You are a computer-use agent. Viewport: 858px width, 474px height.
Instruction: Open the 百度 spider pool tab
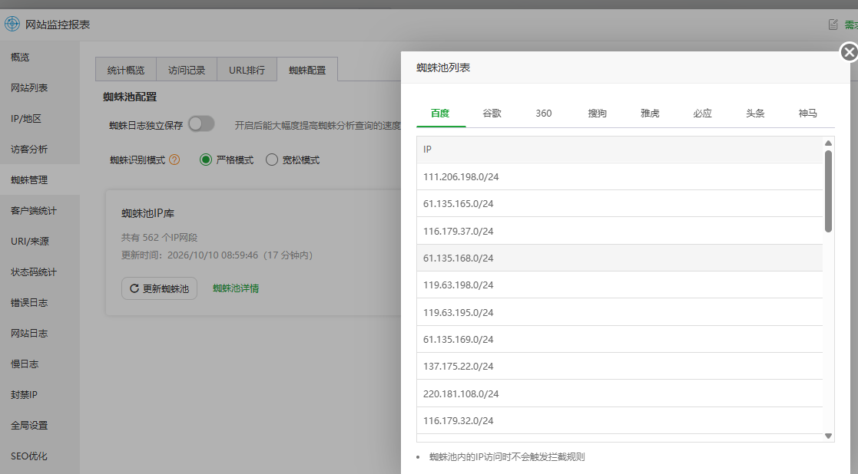pos(440,113)
